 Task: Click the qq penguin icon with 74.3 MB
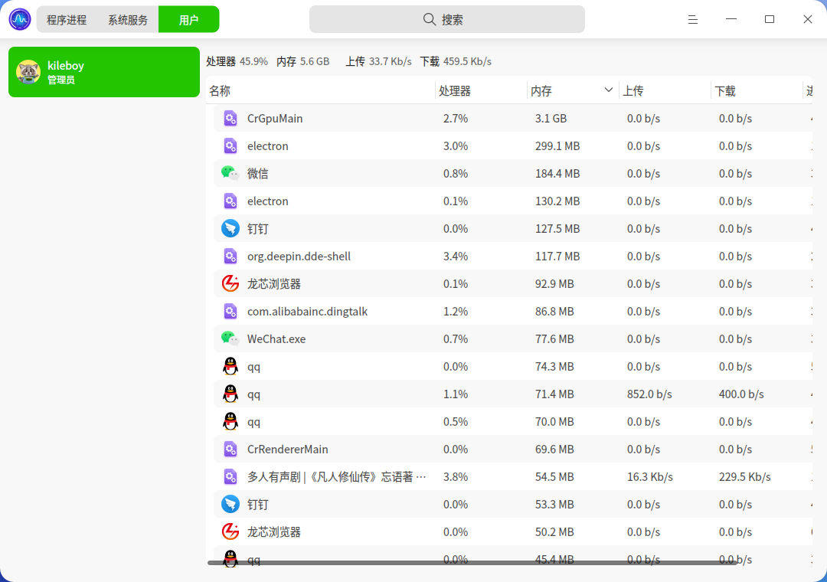click(x=230, y=366)
